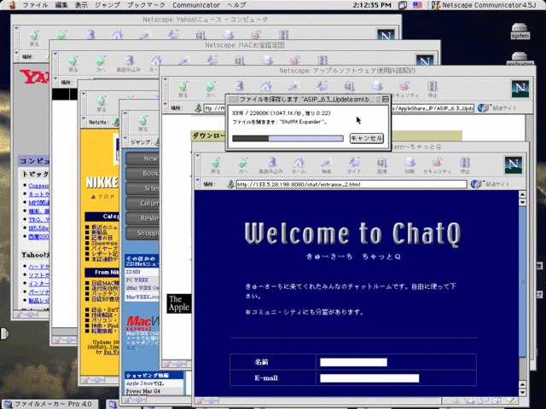Viewport: 546px width, 409px height.
Task: Click the download progress bar in save dialog
Action: point(287,138)
